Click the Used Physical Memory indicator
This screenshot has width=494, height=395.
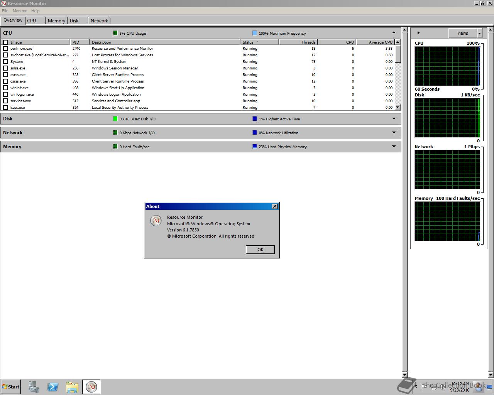254,147
